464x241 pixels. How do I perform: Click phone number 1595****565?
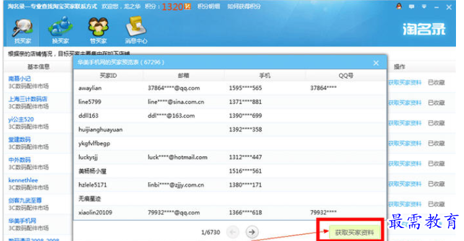click(245, 88)
